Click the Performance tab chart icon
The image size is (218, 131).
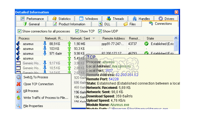[23, 19]
